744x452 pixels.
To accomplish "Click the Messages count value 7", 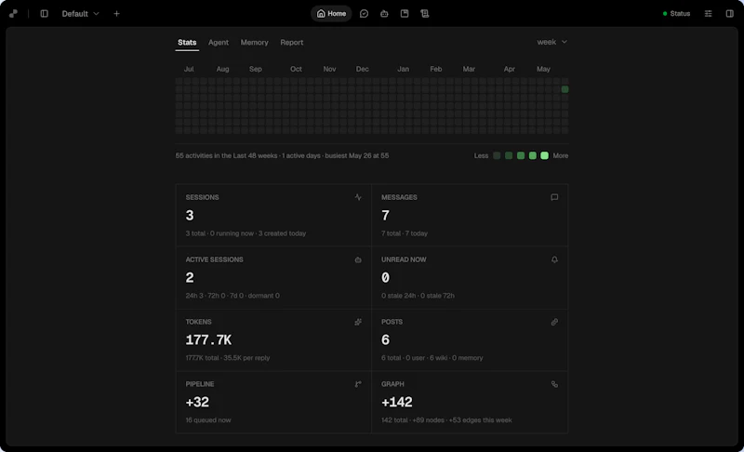I will (x=385, y=216).
